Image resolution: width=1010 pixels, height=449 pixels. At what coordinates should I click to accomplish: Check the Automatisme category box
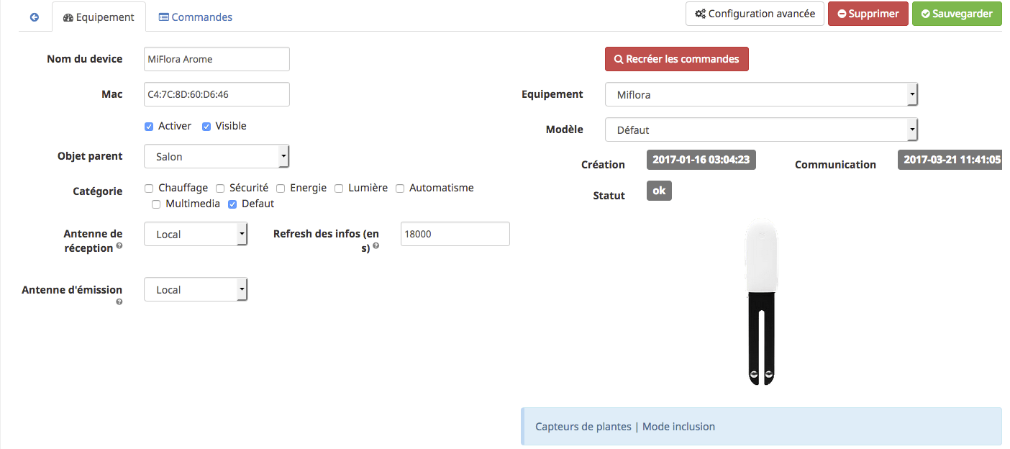[400, 189]
